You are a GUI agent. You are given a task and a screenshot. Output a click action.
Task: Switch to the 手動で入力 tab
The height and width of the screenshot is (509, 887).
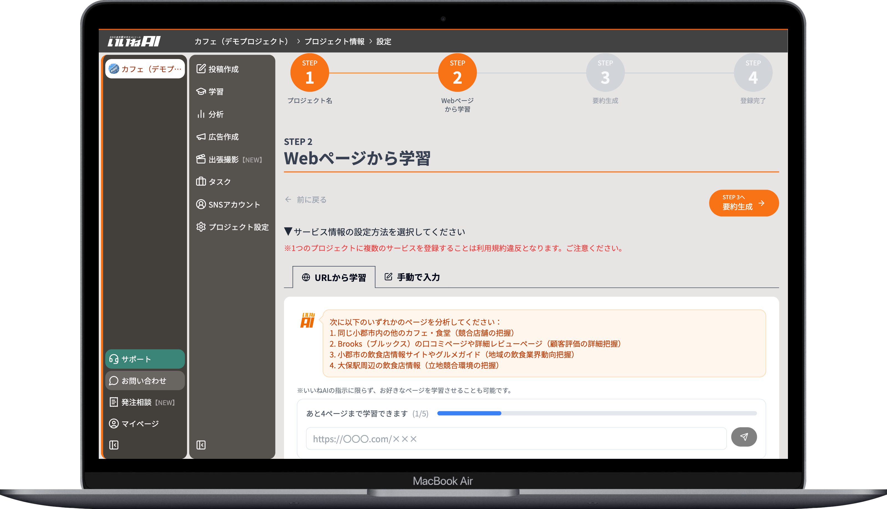coord(412,277)
